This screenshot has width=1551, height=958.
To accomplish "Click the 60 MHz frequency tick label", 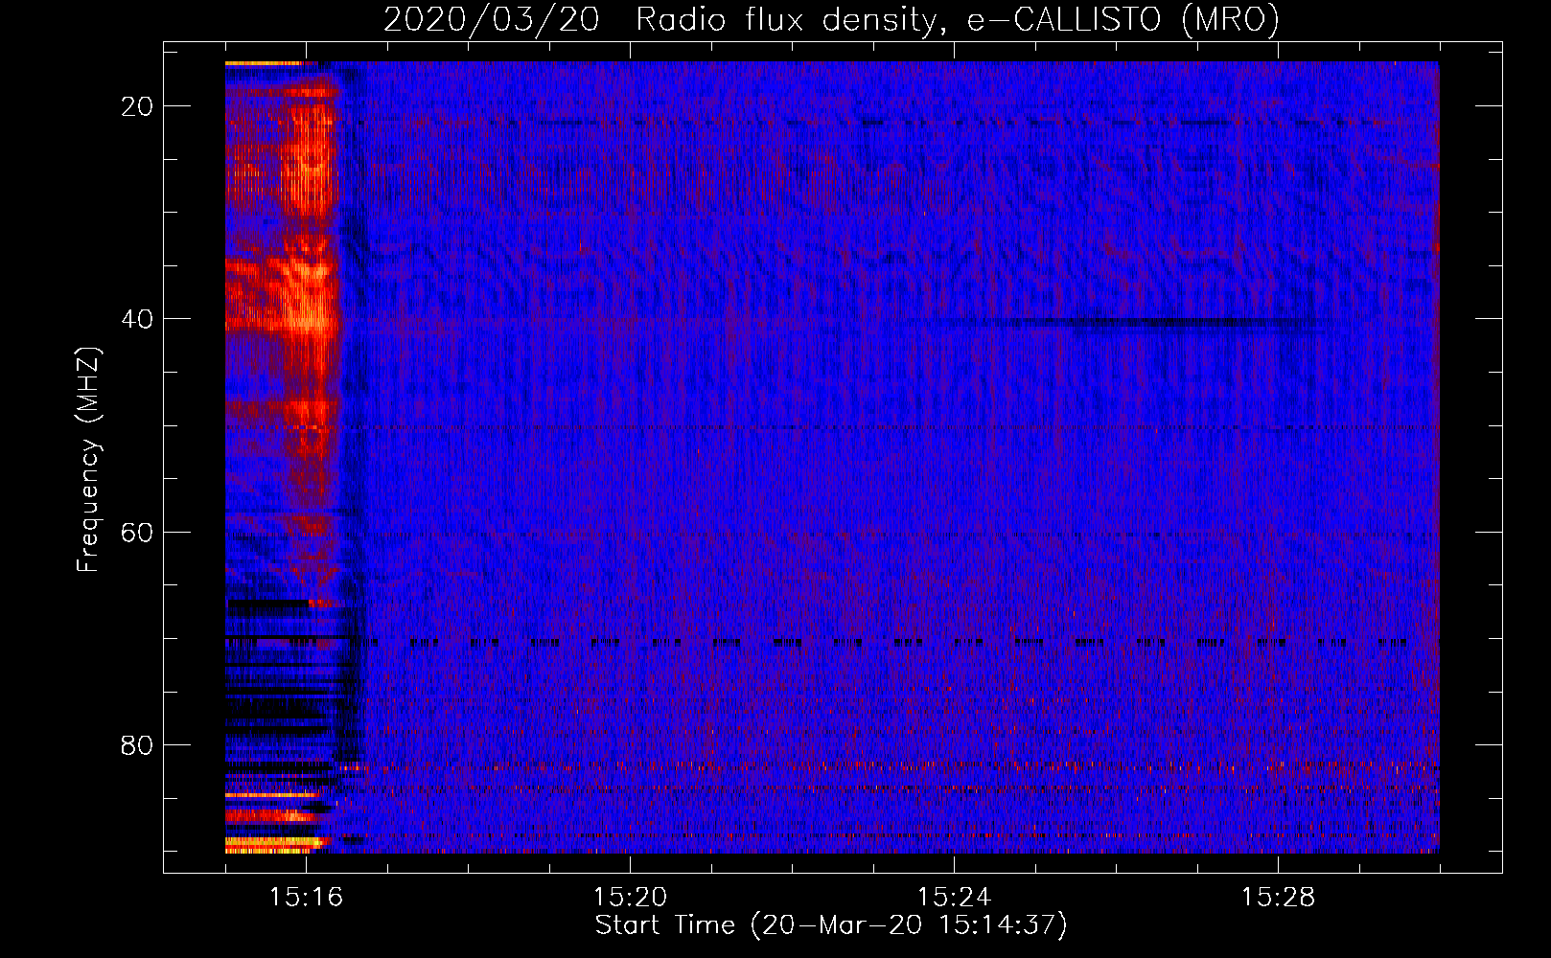I will tap(137, 532).
